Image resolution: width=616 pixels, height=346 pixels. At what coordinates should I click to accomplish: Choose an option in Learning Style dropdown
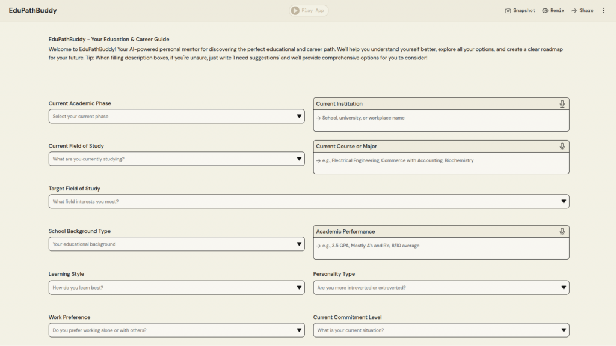176,288
